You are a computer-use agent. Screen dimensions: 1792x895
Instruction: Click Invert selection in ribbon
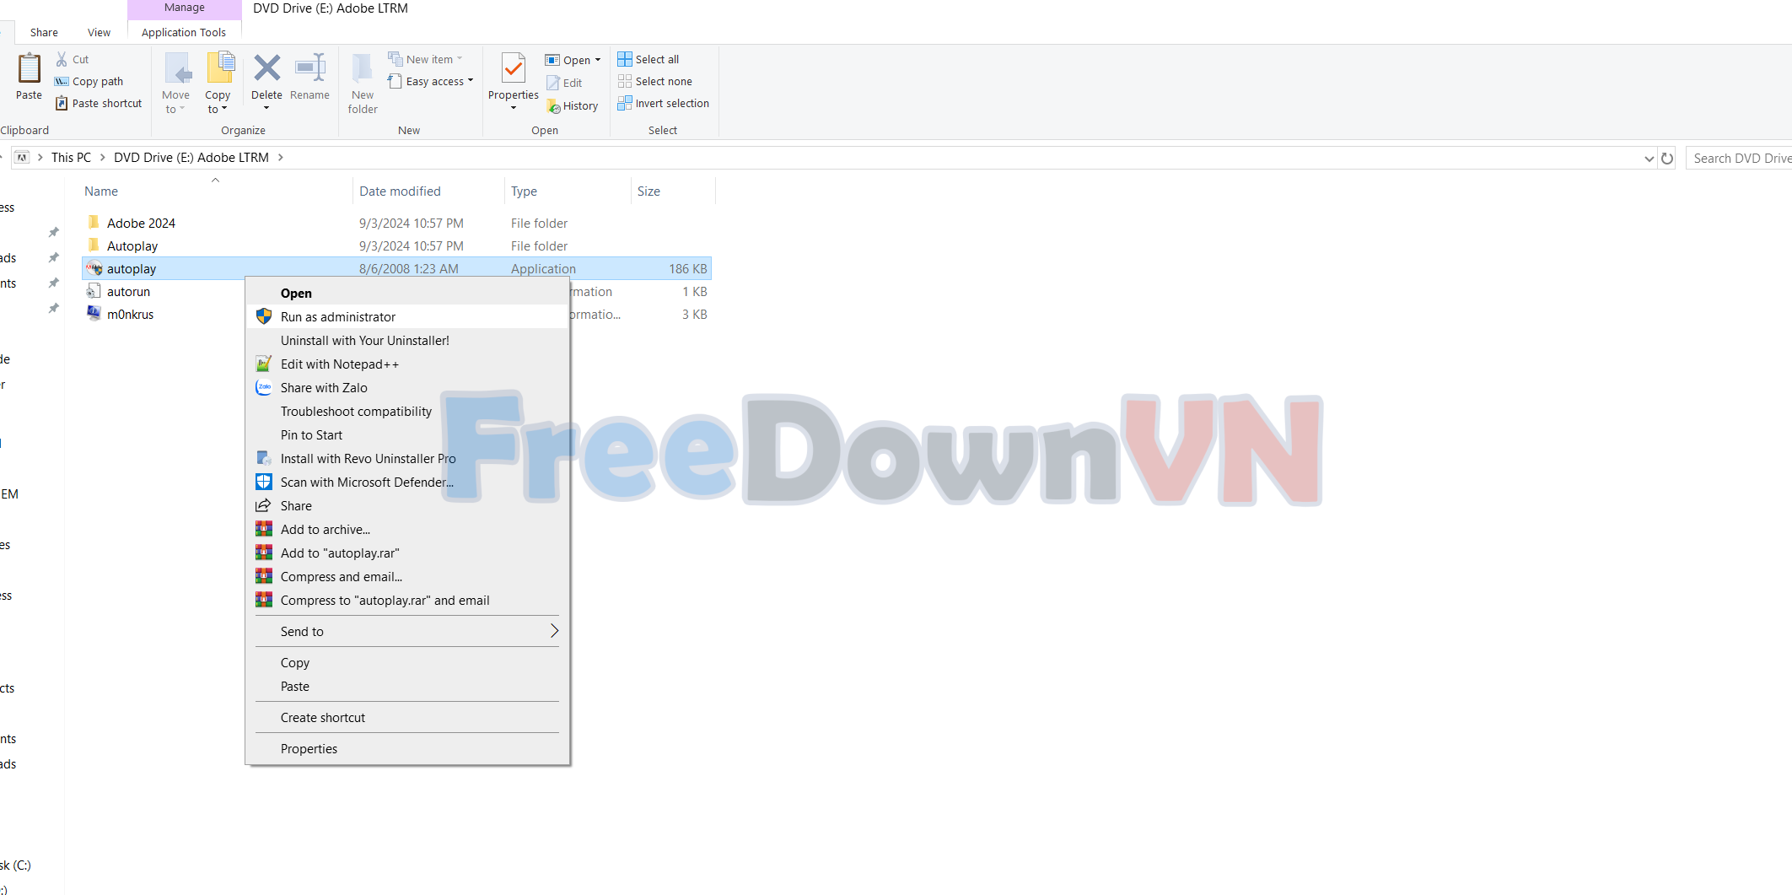663,103
